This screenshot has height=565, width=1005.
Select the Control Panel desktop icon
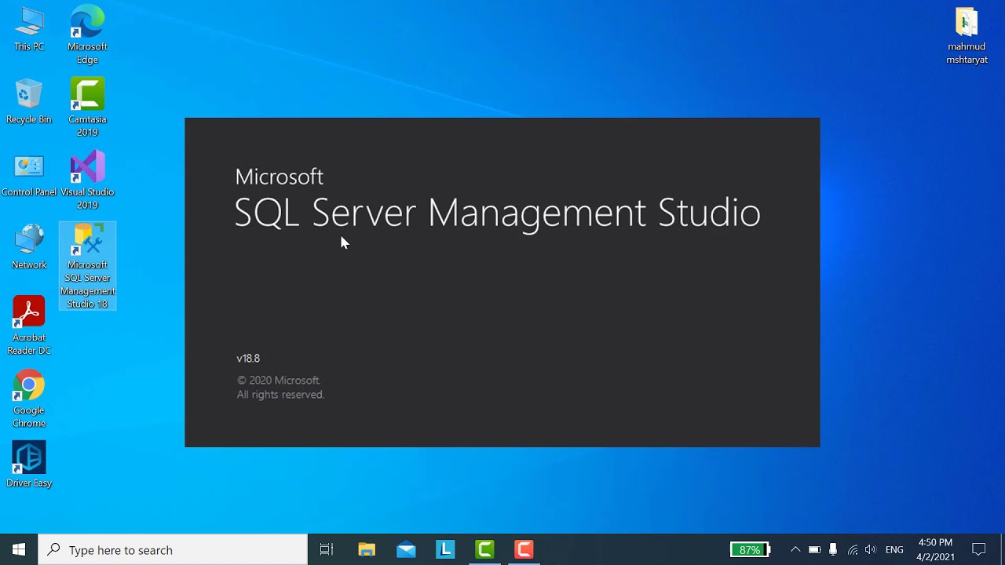tap(29, 175)
